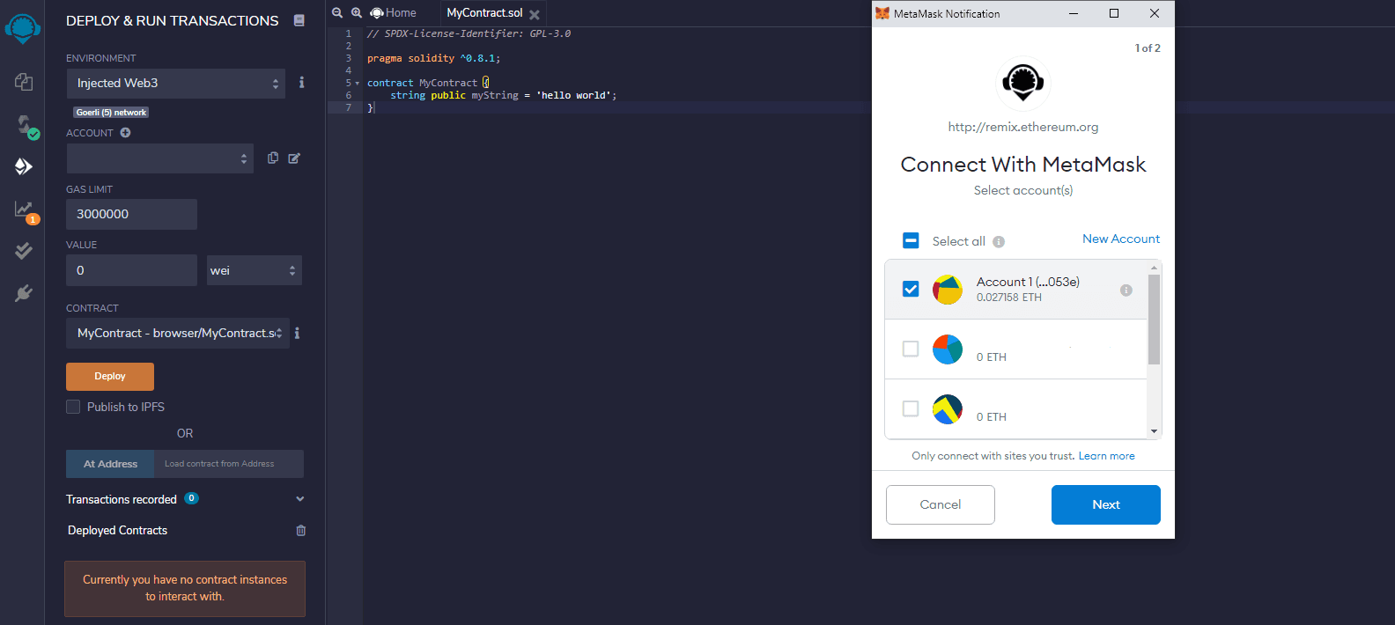Zoom out the editor with the magnifier minus
Screen dimensions: 1395x625
(x=337, y=12)
